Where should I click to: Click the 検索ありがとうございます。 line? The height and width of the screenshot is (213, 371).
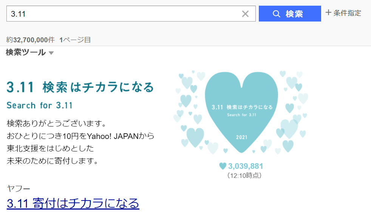coord(56,123)
